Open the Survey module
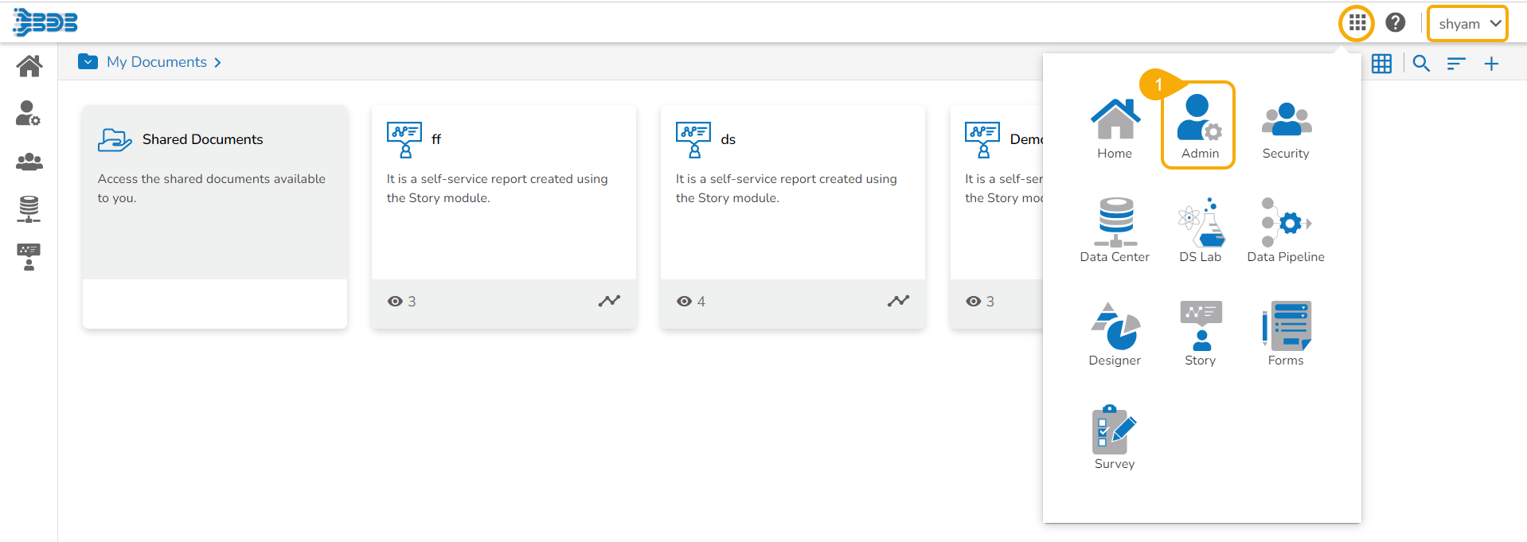Viewport: 1527px width, 542px height. point(1114,436)
